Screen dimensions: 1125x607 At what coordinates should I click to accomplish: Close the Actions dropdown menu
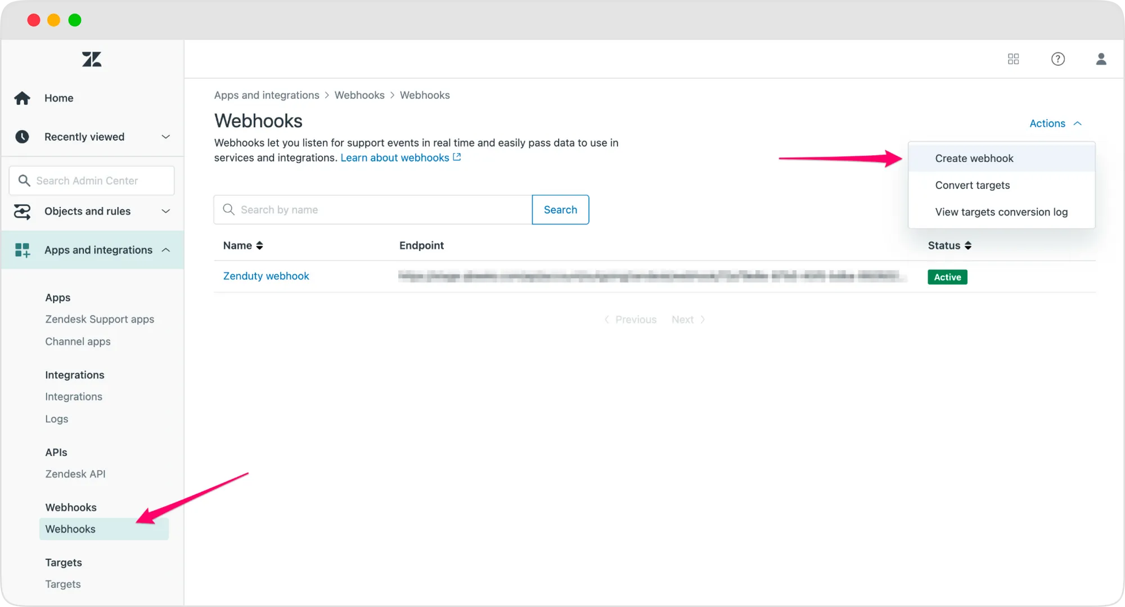(1055, 123)
